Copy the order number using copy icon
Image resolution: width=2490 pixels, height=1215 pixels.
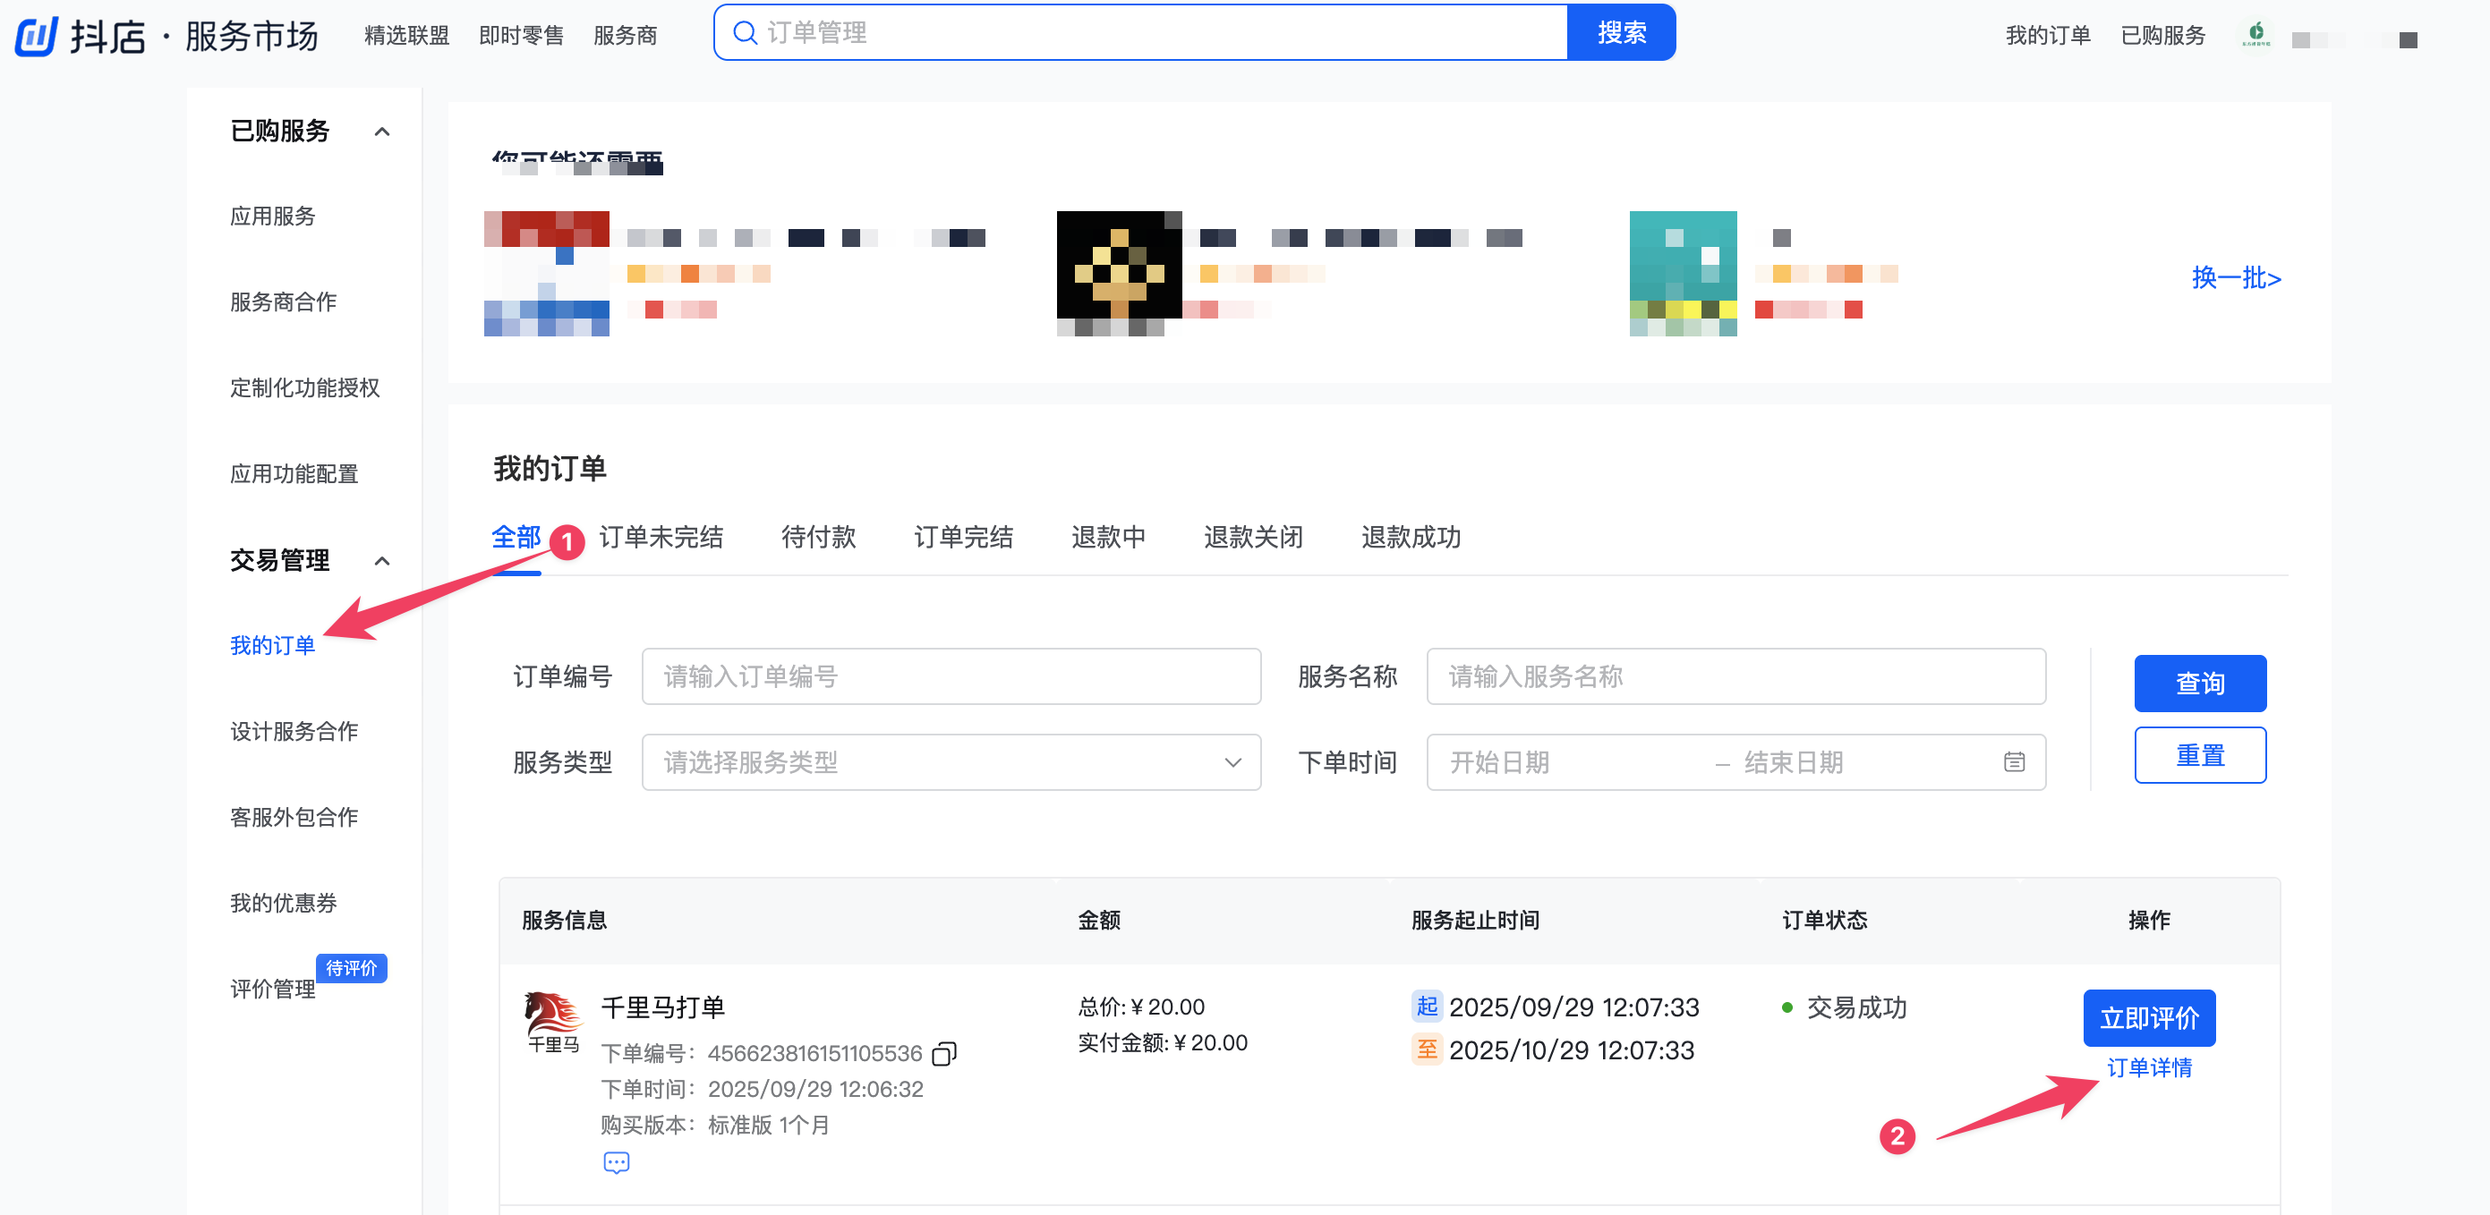point(943,1053)
